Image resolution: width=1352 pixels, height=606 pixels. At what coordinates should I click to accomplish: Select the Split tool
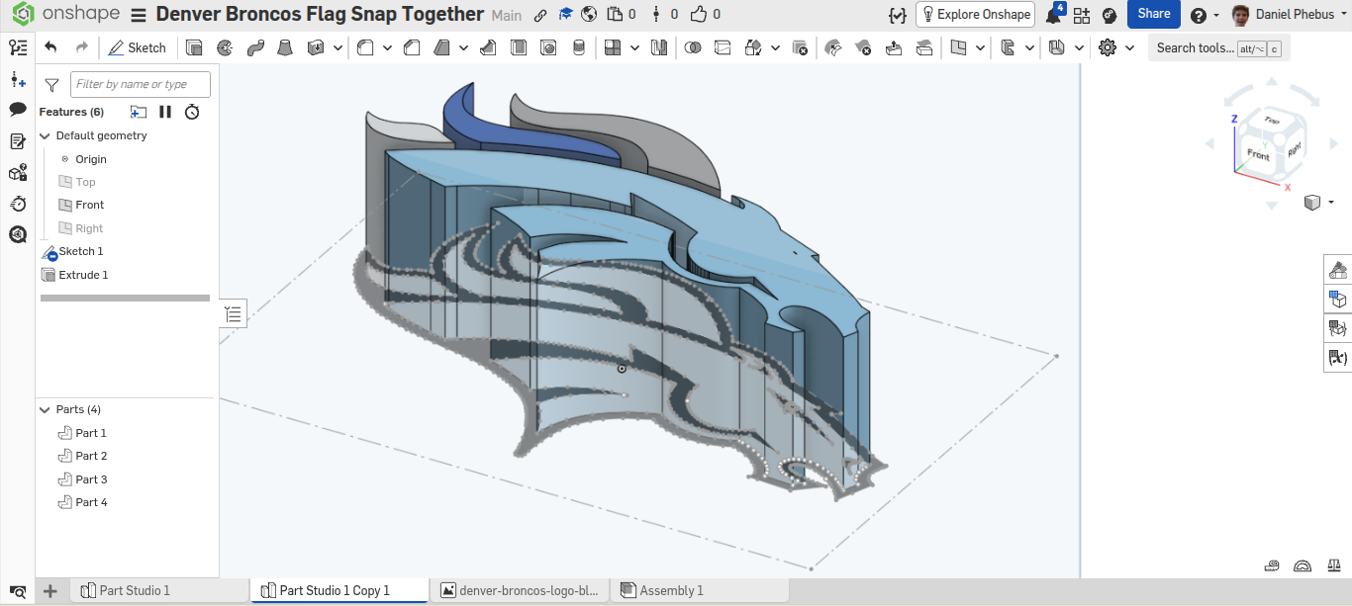pyautogui.click(x=723, y=47)
